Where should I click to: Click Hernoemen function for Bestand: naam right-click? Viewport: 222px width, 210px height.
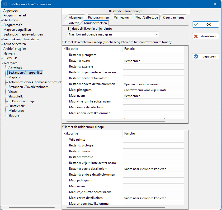click(153, 61)
